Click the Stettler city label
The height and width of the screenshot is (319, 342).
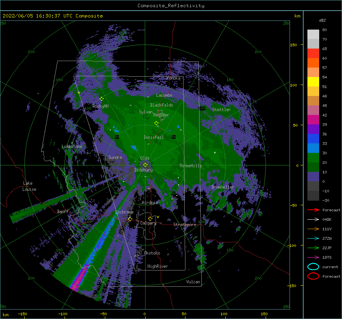[222, 110]
